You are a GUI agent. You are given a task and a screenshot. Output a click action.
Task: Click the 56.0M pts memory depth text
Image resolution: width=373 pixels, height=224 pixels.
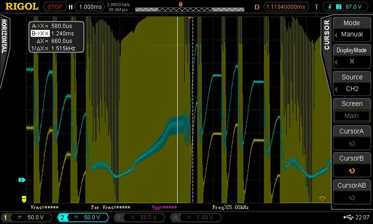click(118, 10)
